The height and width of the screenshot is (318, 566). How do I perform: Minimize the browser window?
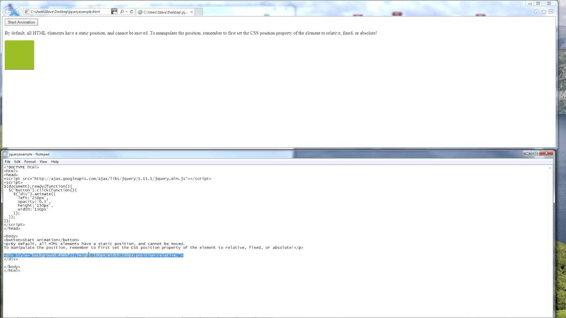click(x=530, y=4)
